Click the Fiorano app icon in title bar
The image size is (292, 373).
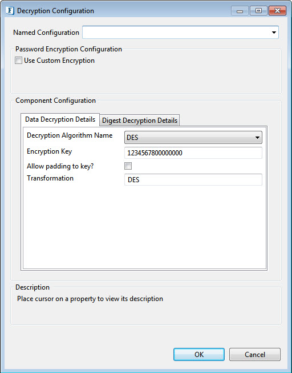click(x=10, y=11)
